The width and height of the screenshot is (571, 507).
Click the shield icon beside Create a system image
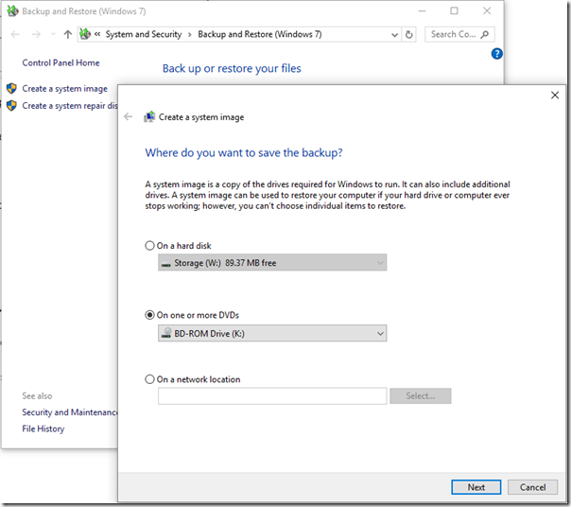point(11,89)
